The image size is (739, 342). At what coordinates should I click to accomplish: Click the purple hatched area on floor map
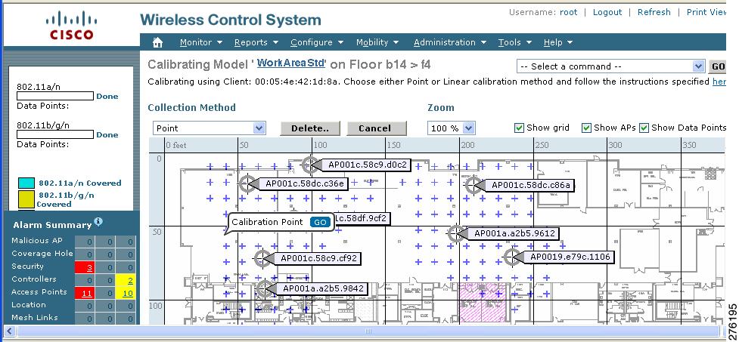point(483,303)
